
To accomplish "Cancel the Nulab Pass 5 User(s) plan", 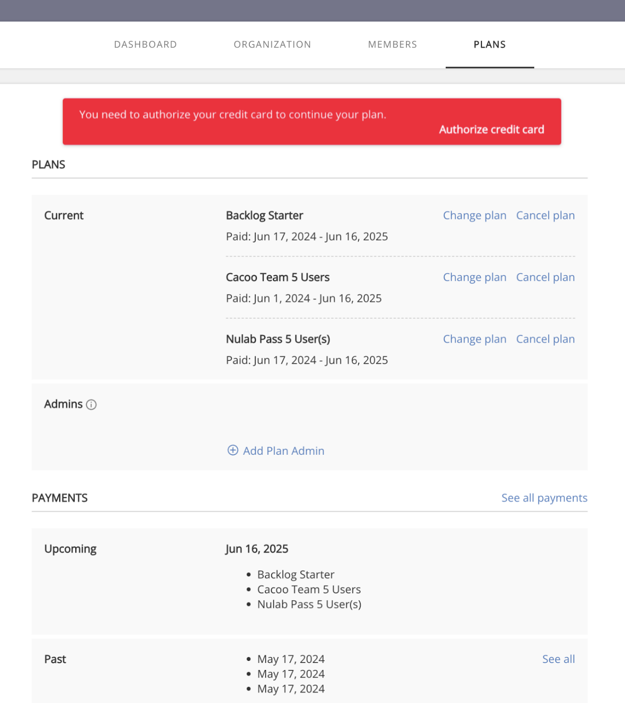I will pyautogui.click(x=545, y=339).
